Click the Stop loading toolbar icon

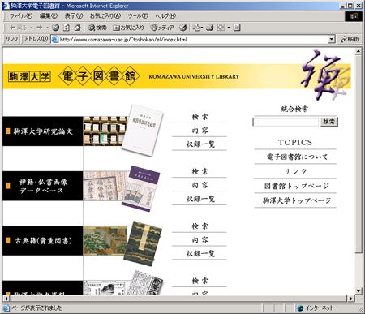pos(56,28)
